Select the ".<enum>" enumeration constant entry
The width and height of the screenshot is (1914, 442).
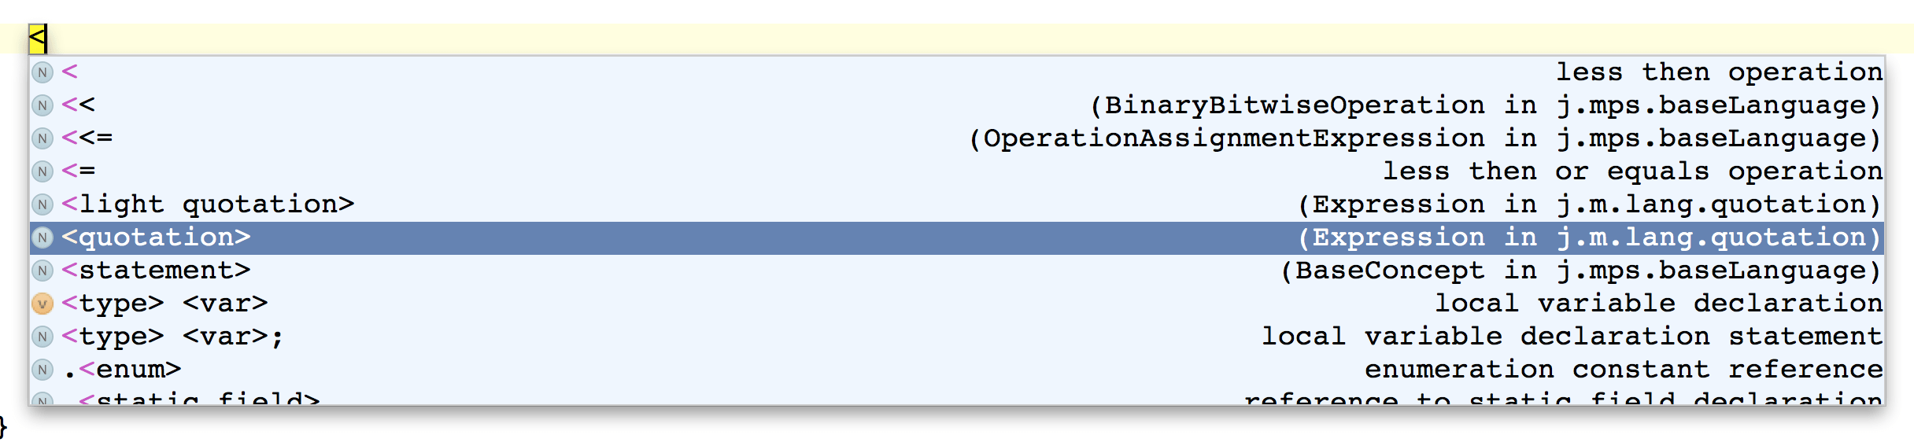click(x=123, y=370)
